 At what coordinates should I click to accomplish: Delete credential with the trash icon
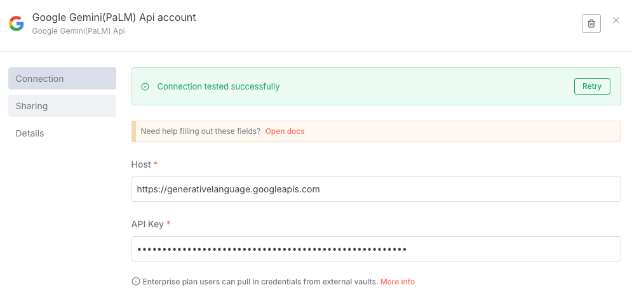tap(591, 23)
